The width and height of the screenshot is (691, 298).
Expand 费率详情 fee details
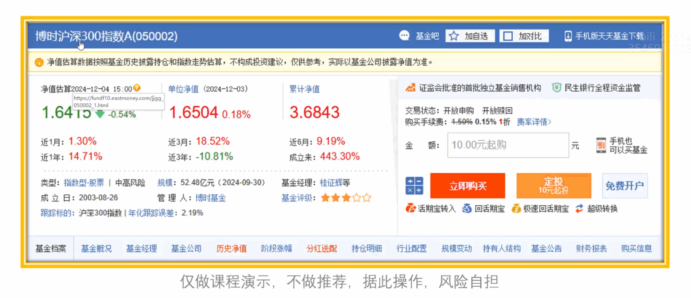click(x=534, y=122)
